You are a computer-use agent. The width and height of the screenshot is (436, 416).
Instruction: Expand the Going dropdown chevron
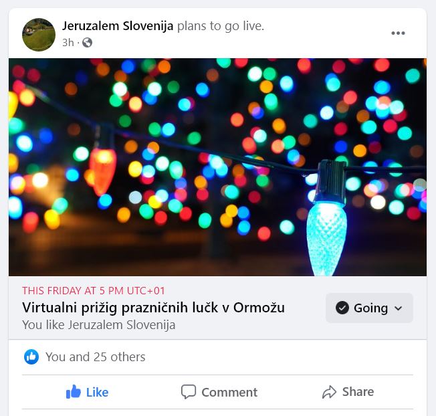point(398,308)
